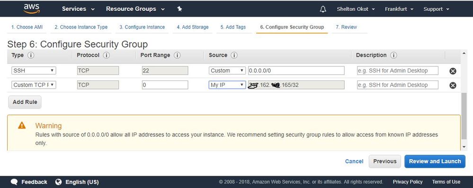Screen dimensions: 473x188
Task: Go to step 7. Review
Action: pyautogui.click(x=346, y=27)
